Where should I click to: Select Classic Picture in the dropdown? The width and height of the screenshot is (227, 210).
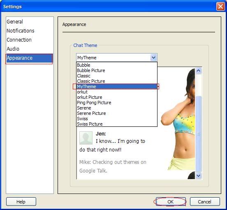coord(117,81)
